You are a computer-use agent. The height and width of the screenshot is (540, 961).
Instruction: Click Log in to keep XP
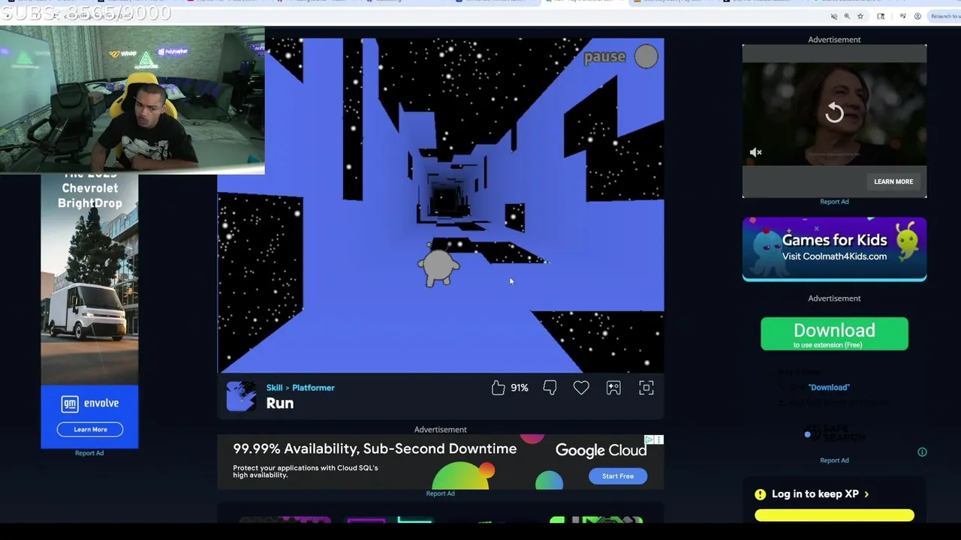click(815, 494)
